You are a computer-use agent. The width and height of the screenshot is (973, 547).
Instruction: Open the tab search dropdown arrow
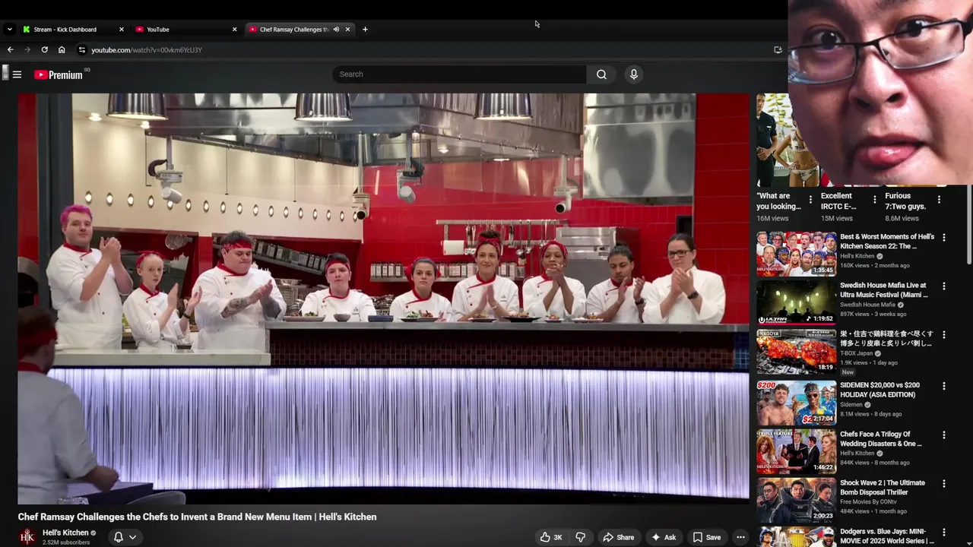click(9, 29)
